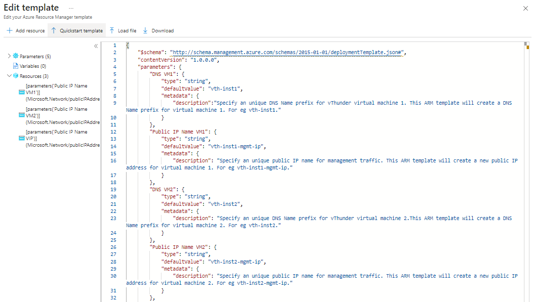Image resolution: width=533 pixels, height=302 pixels.
Task: Click line number 1 in the gutter
Action: point(114,45)
